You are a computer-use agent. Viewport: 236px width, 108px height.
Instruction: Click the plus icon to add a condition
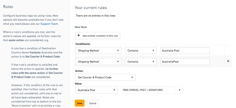pos(79,36)
